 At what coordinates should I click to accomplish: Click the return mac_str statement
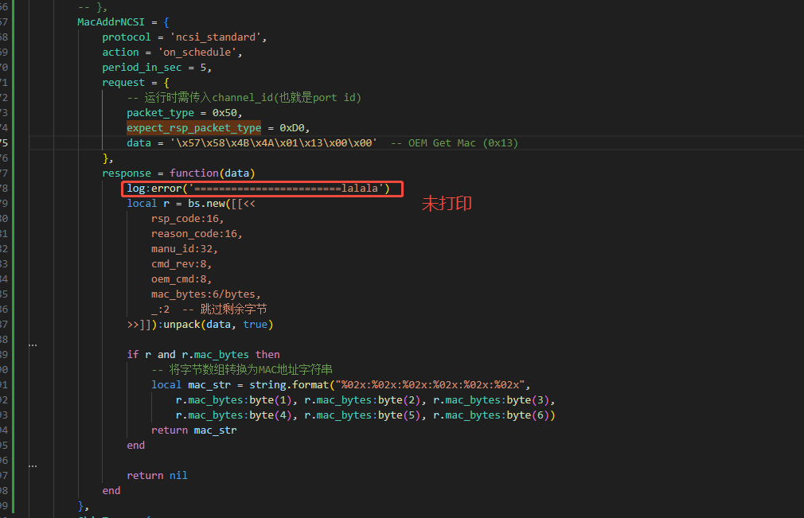(193, 430)
